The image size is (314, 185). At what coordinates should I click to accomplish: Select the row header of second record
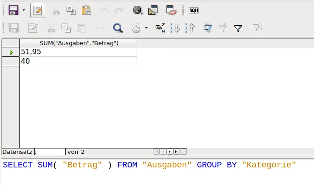(x=10, y=61)
